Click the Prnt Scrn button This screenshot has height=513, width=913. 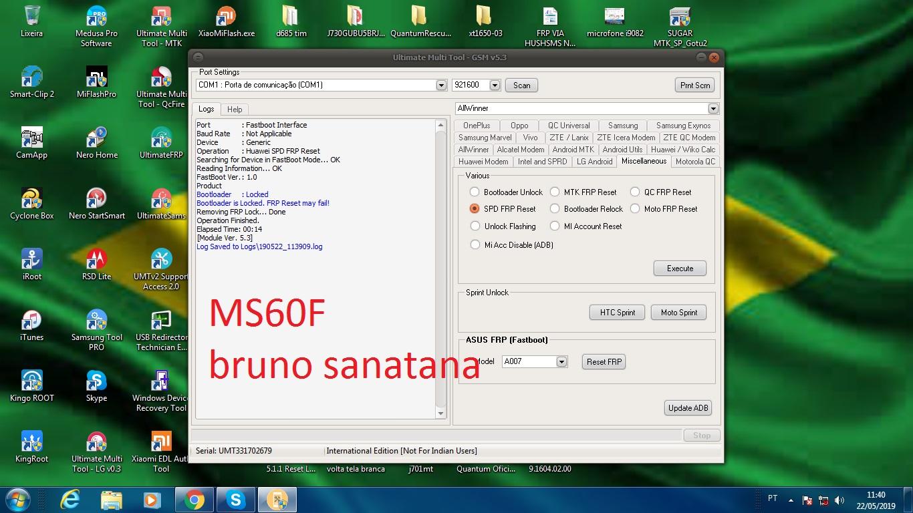point(695,85)
